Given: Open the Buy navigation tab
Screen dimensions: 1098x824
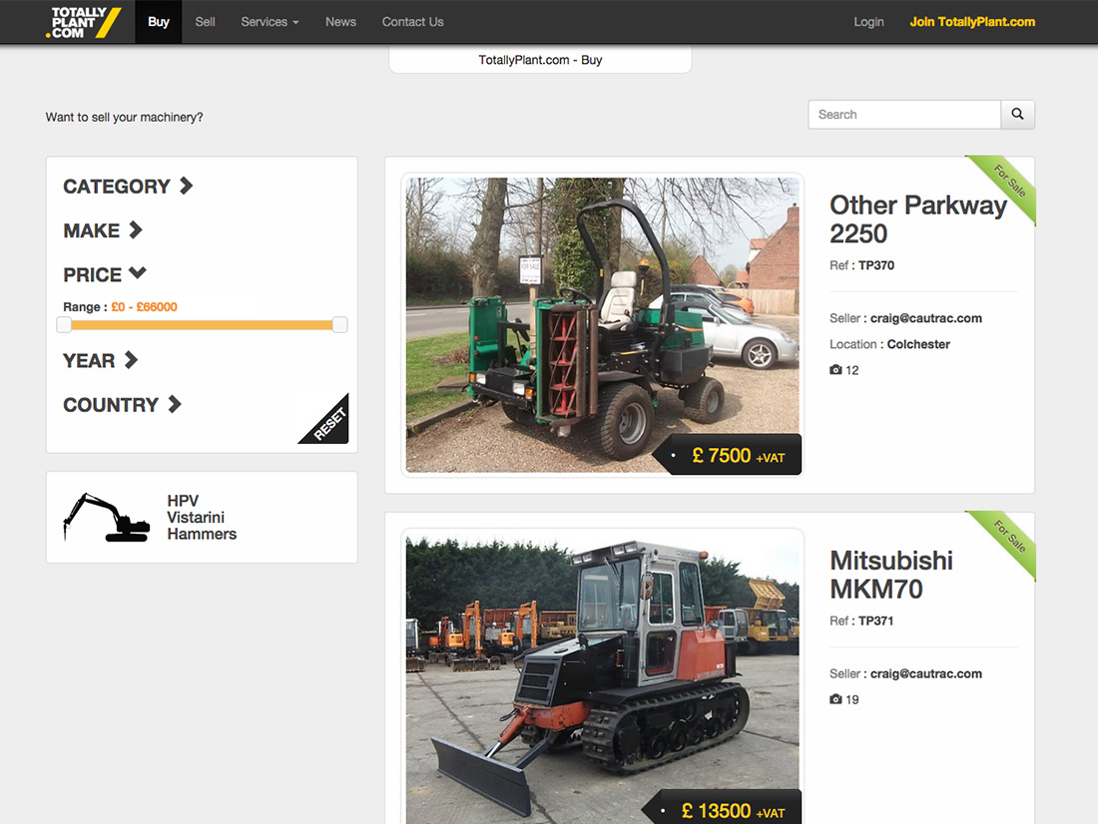Looking at the screenshot, I should pos(159,22).
